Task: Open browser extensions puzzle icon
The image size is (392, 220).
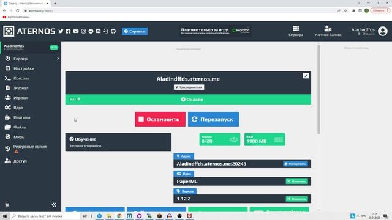Action: 353,11
